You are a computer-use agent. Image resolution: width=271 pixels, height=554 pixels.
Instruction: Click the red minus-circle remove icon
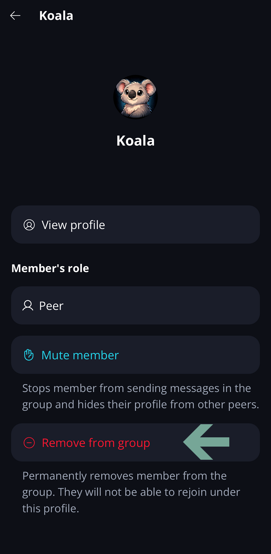click(29, 443)
